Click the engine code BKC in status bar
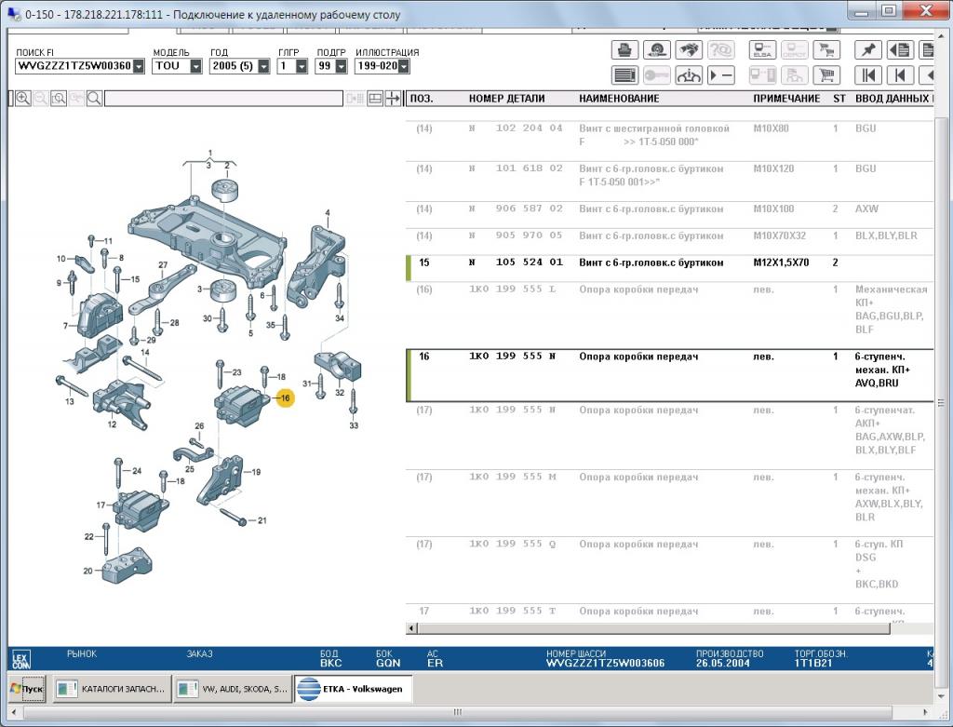The image size is (953, 727). 330,663
